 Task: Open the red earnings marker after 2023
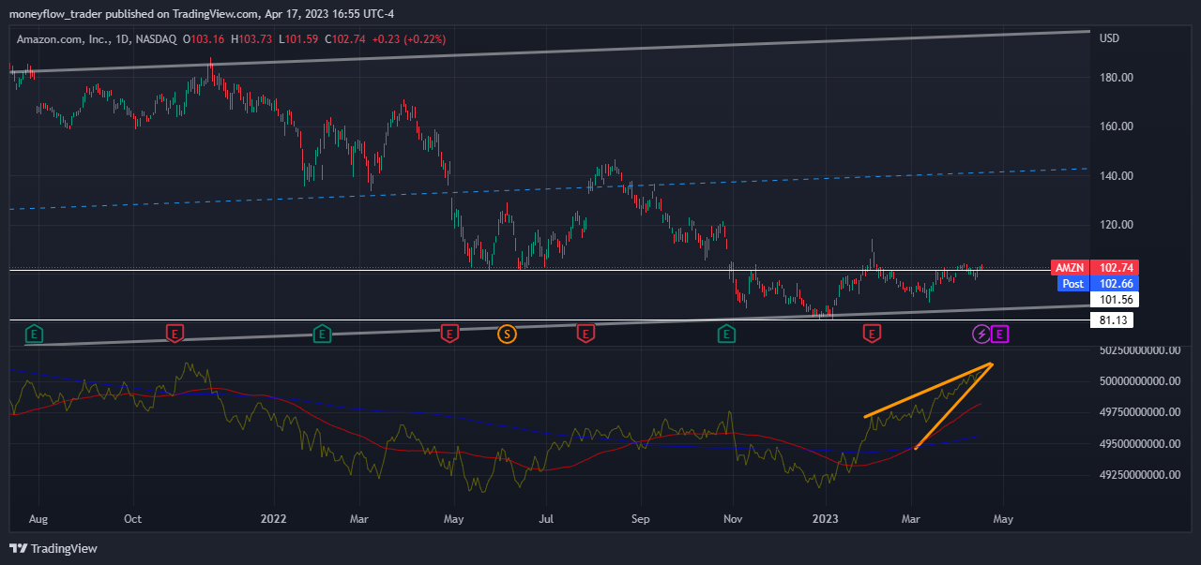point(873,333)
